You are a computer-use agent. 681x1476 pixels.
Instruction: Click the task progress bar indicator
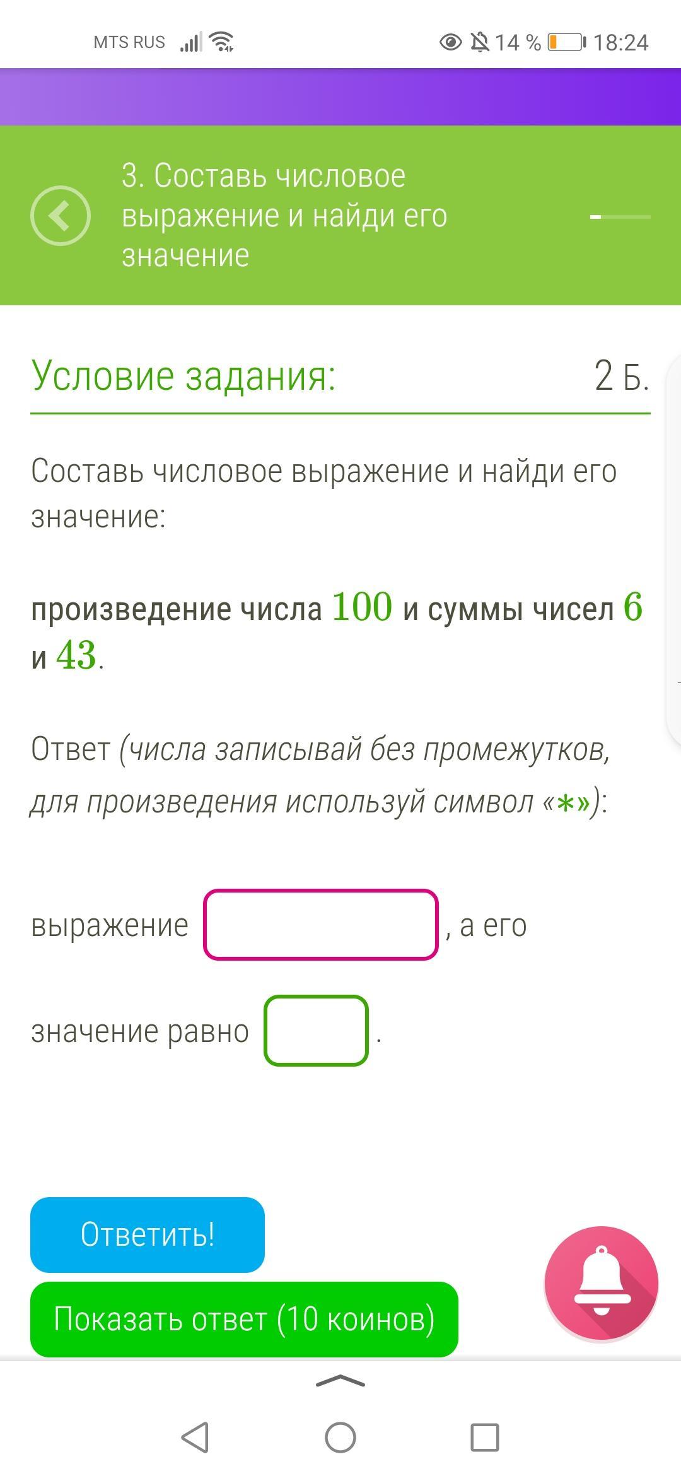click(620, 216)
